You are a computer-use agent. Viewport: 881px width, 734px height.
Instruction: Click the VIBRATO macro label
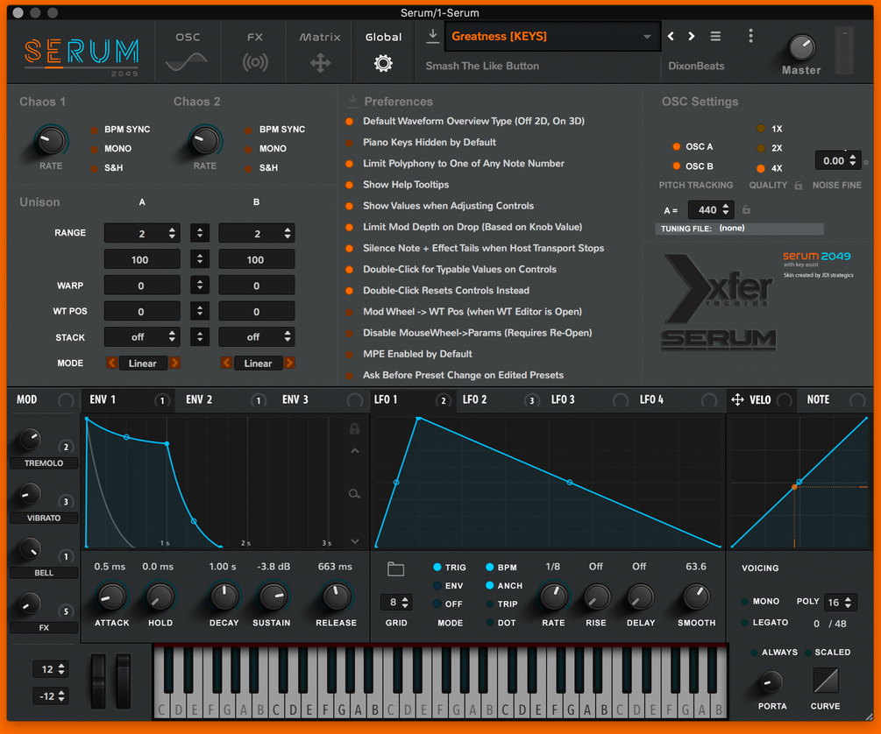click(44, 518)
